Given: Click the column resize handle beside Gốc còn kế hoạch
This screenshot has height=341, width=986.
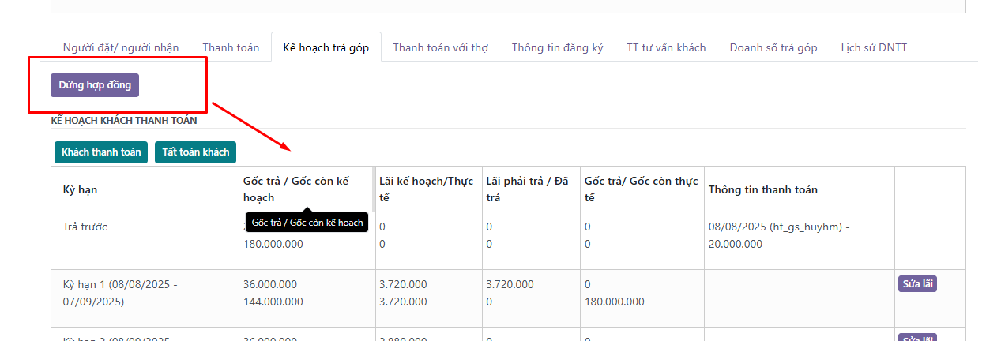Looking at the screenshot, I should pos(374,189).
